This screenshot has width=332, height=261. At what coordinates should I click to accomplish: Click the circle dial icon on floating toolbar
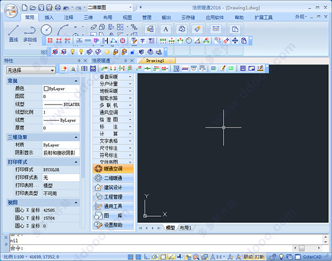[189, 40]
